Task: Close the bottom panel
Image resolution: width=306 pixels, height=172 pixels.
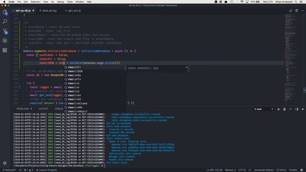Action: (x=303, y=109)
